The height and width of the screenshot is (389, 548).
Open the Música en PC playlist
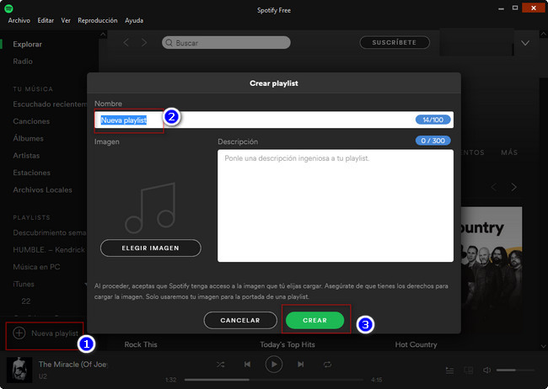point(36,267)
